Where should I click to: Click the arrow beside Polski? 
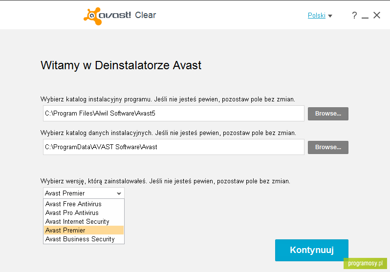tap(330, 16)
